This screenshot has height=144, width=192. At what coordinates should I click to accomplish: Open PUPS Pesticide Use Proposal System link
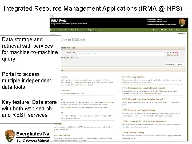[x=139, y=110]
